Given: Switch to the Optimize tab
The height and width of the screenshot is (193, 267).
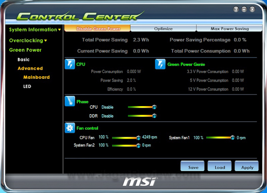Looking at the screenshot, I should 163,29.
